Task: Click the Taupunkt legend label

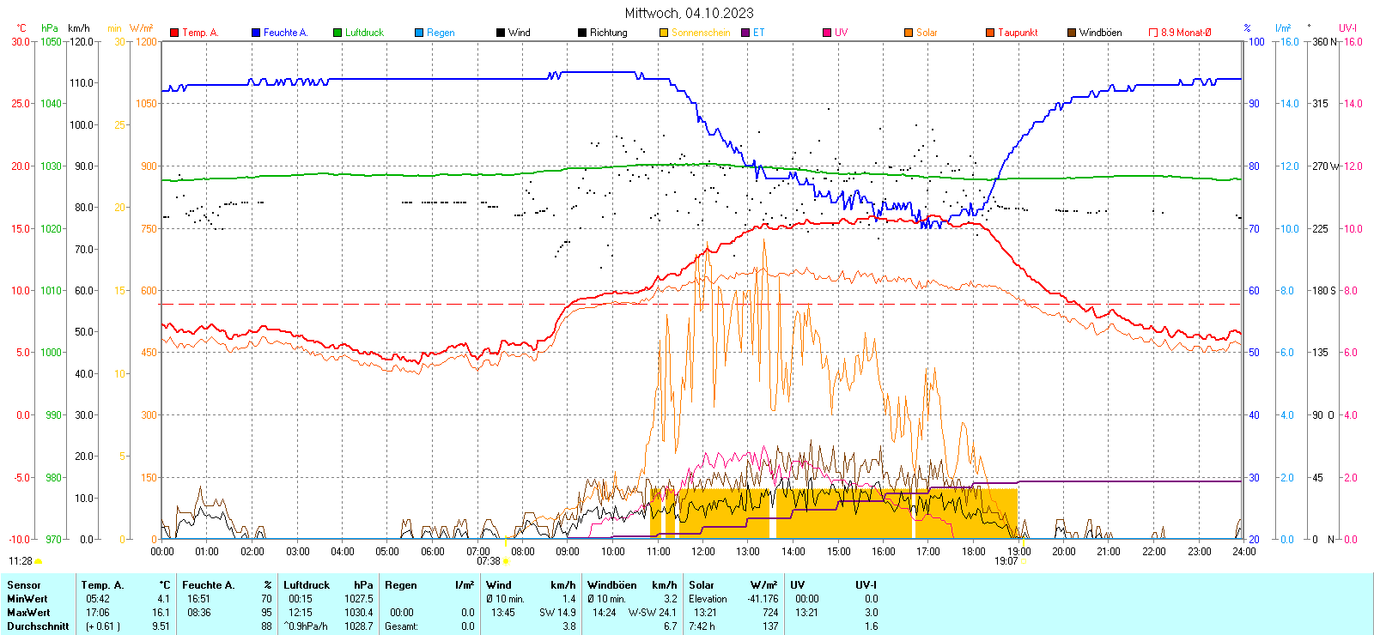Action: [1018, 33]
